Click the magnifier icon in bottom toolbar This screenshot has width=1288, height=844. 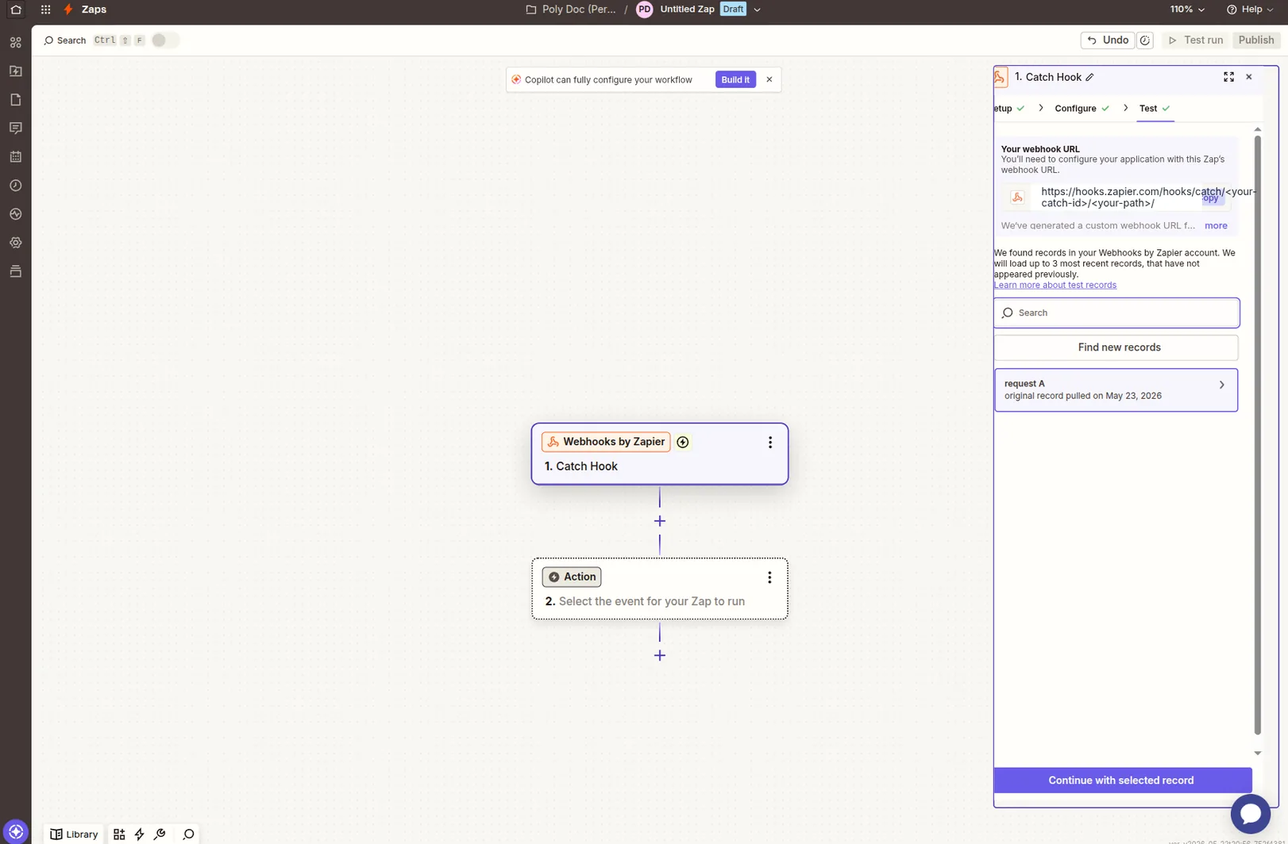coord(188,834)
